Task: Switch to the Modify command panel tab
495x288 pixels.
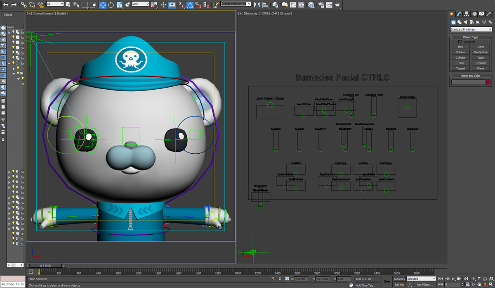Action: pyautogui.click(x=459, y=14)
